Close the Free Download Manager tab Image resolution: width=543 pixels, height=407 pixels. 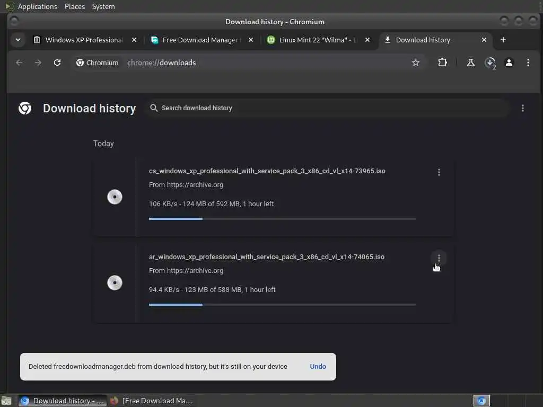pos(251,40)
